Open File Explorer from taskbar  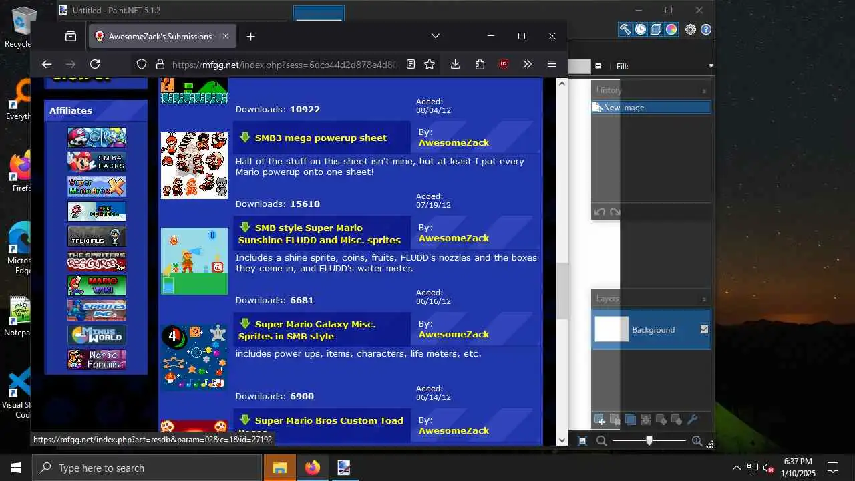tap(280, 468)
